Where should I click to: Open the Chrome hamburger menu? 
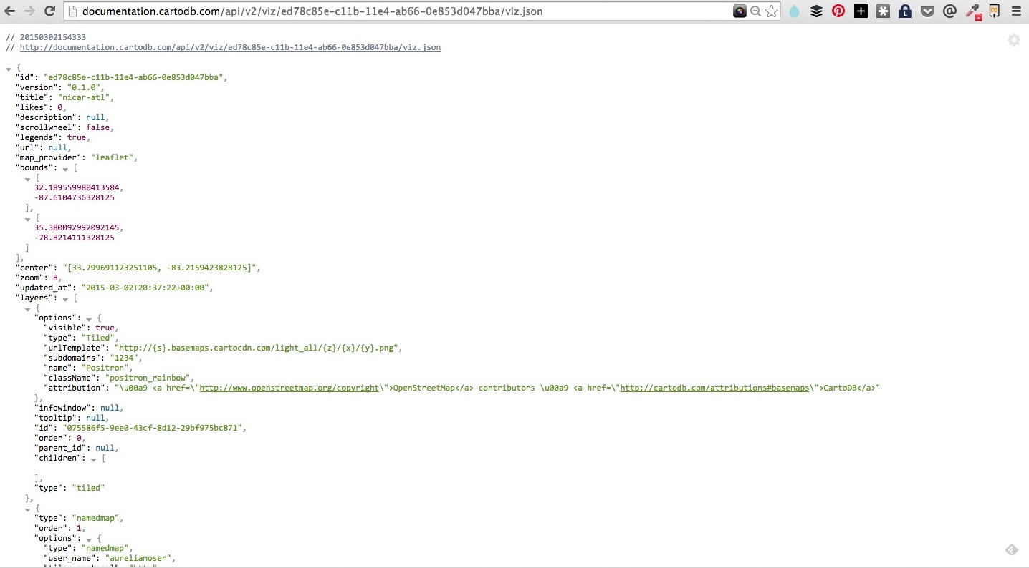[1016, 11]
